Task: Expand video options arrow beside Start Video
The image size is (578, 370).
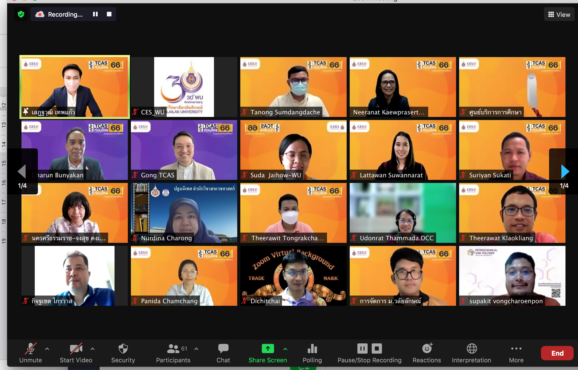Action: click(x=93, y=349)
